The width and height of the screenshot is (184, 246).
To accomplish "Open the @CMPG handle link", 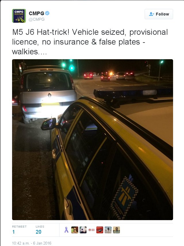I will [37, 19].
